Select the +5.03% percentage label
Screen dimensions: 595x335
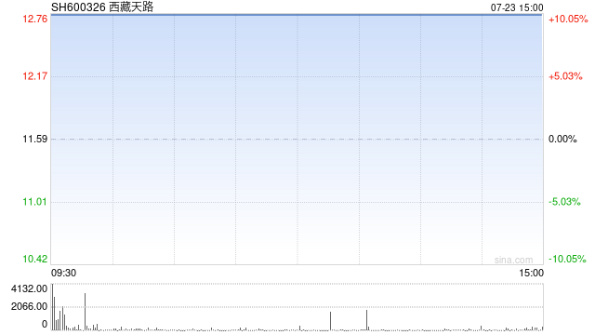click(565, 76)
